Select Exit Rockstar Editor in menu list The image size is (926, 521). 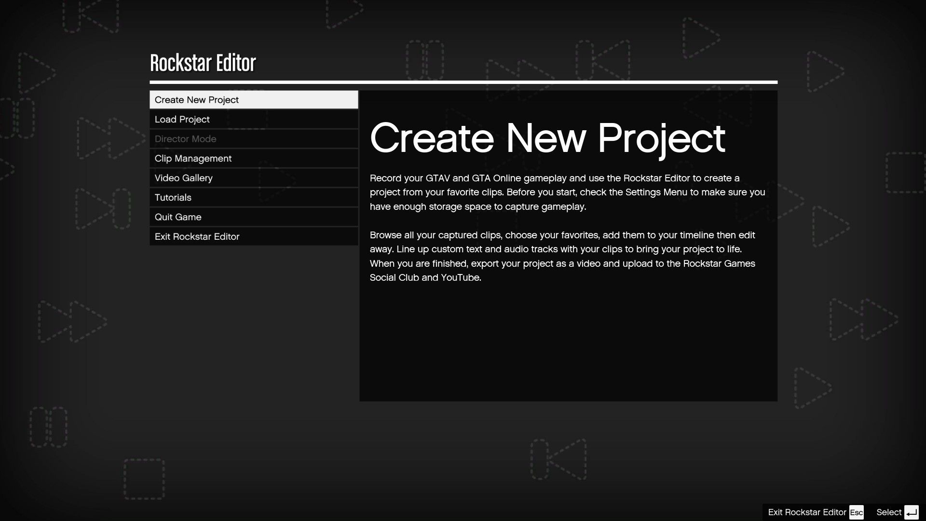coord(254,236)
